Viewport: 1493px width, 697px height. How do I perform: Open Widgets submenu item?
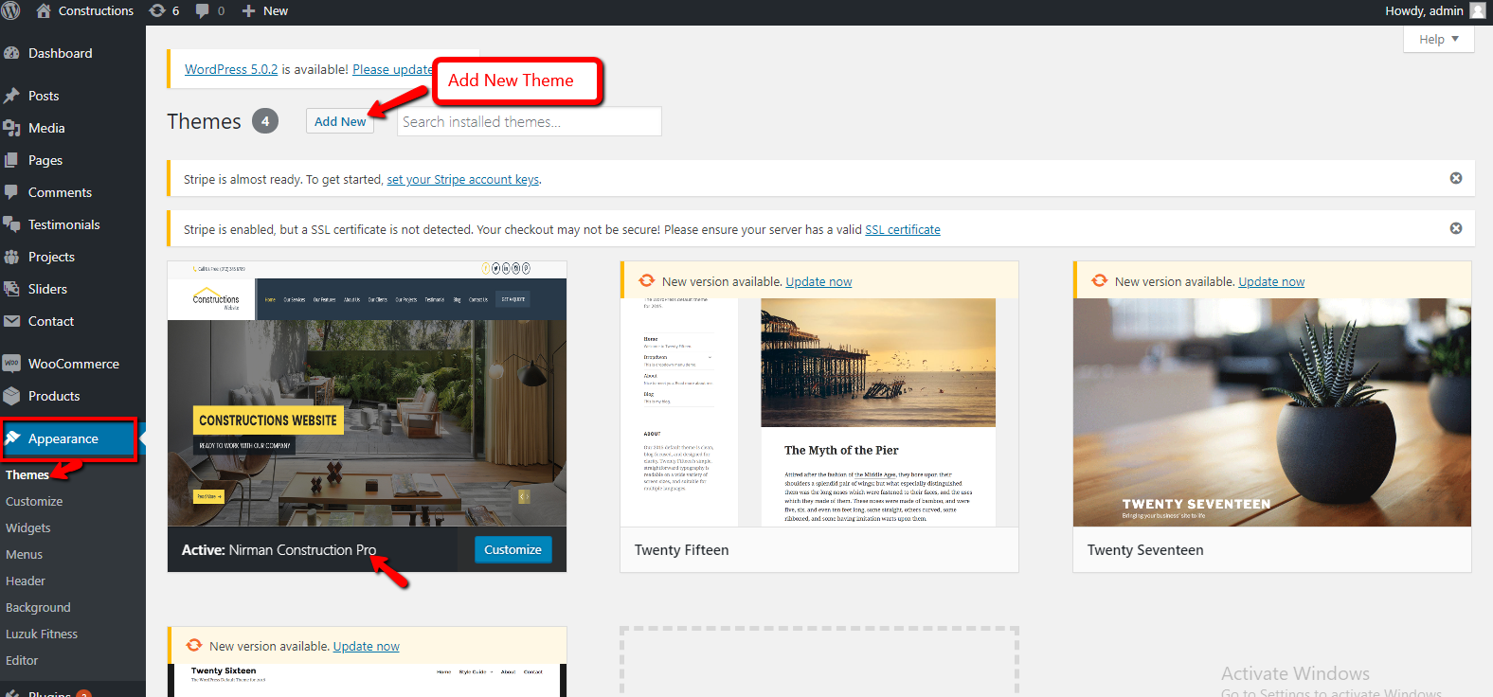coord(28,527)
